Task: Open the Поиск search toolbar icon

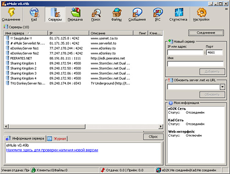Action: (96, 14)
